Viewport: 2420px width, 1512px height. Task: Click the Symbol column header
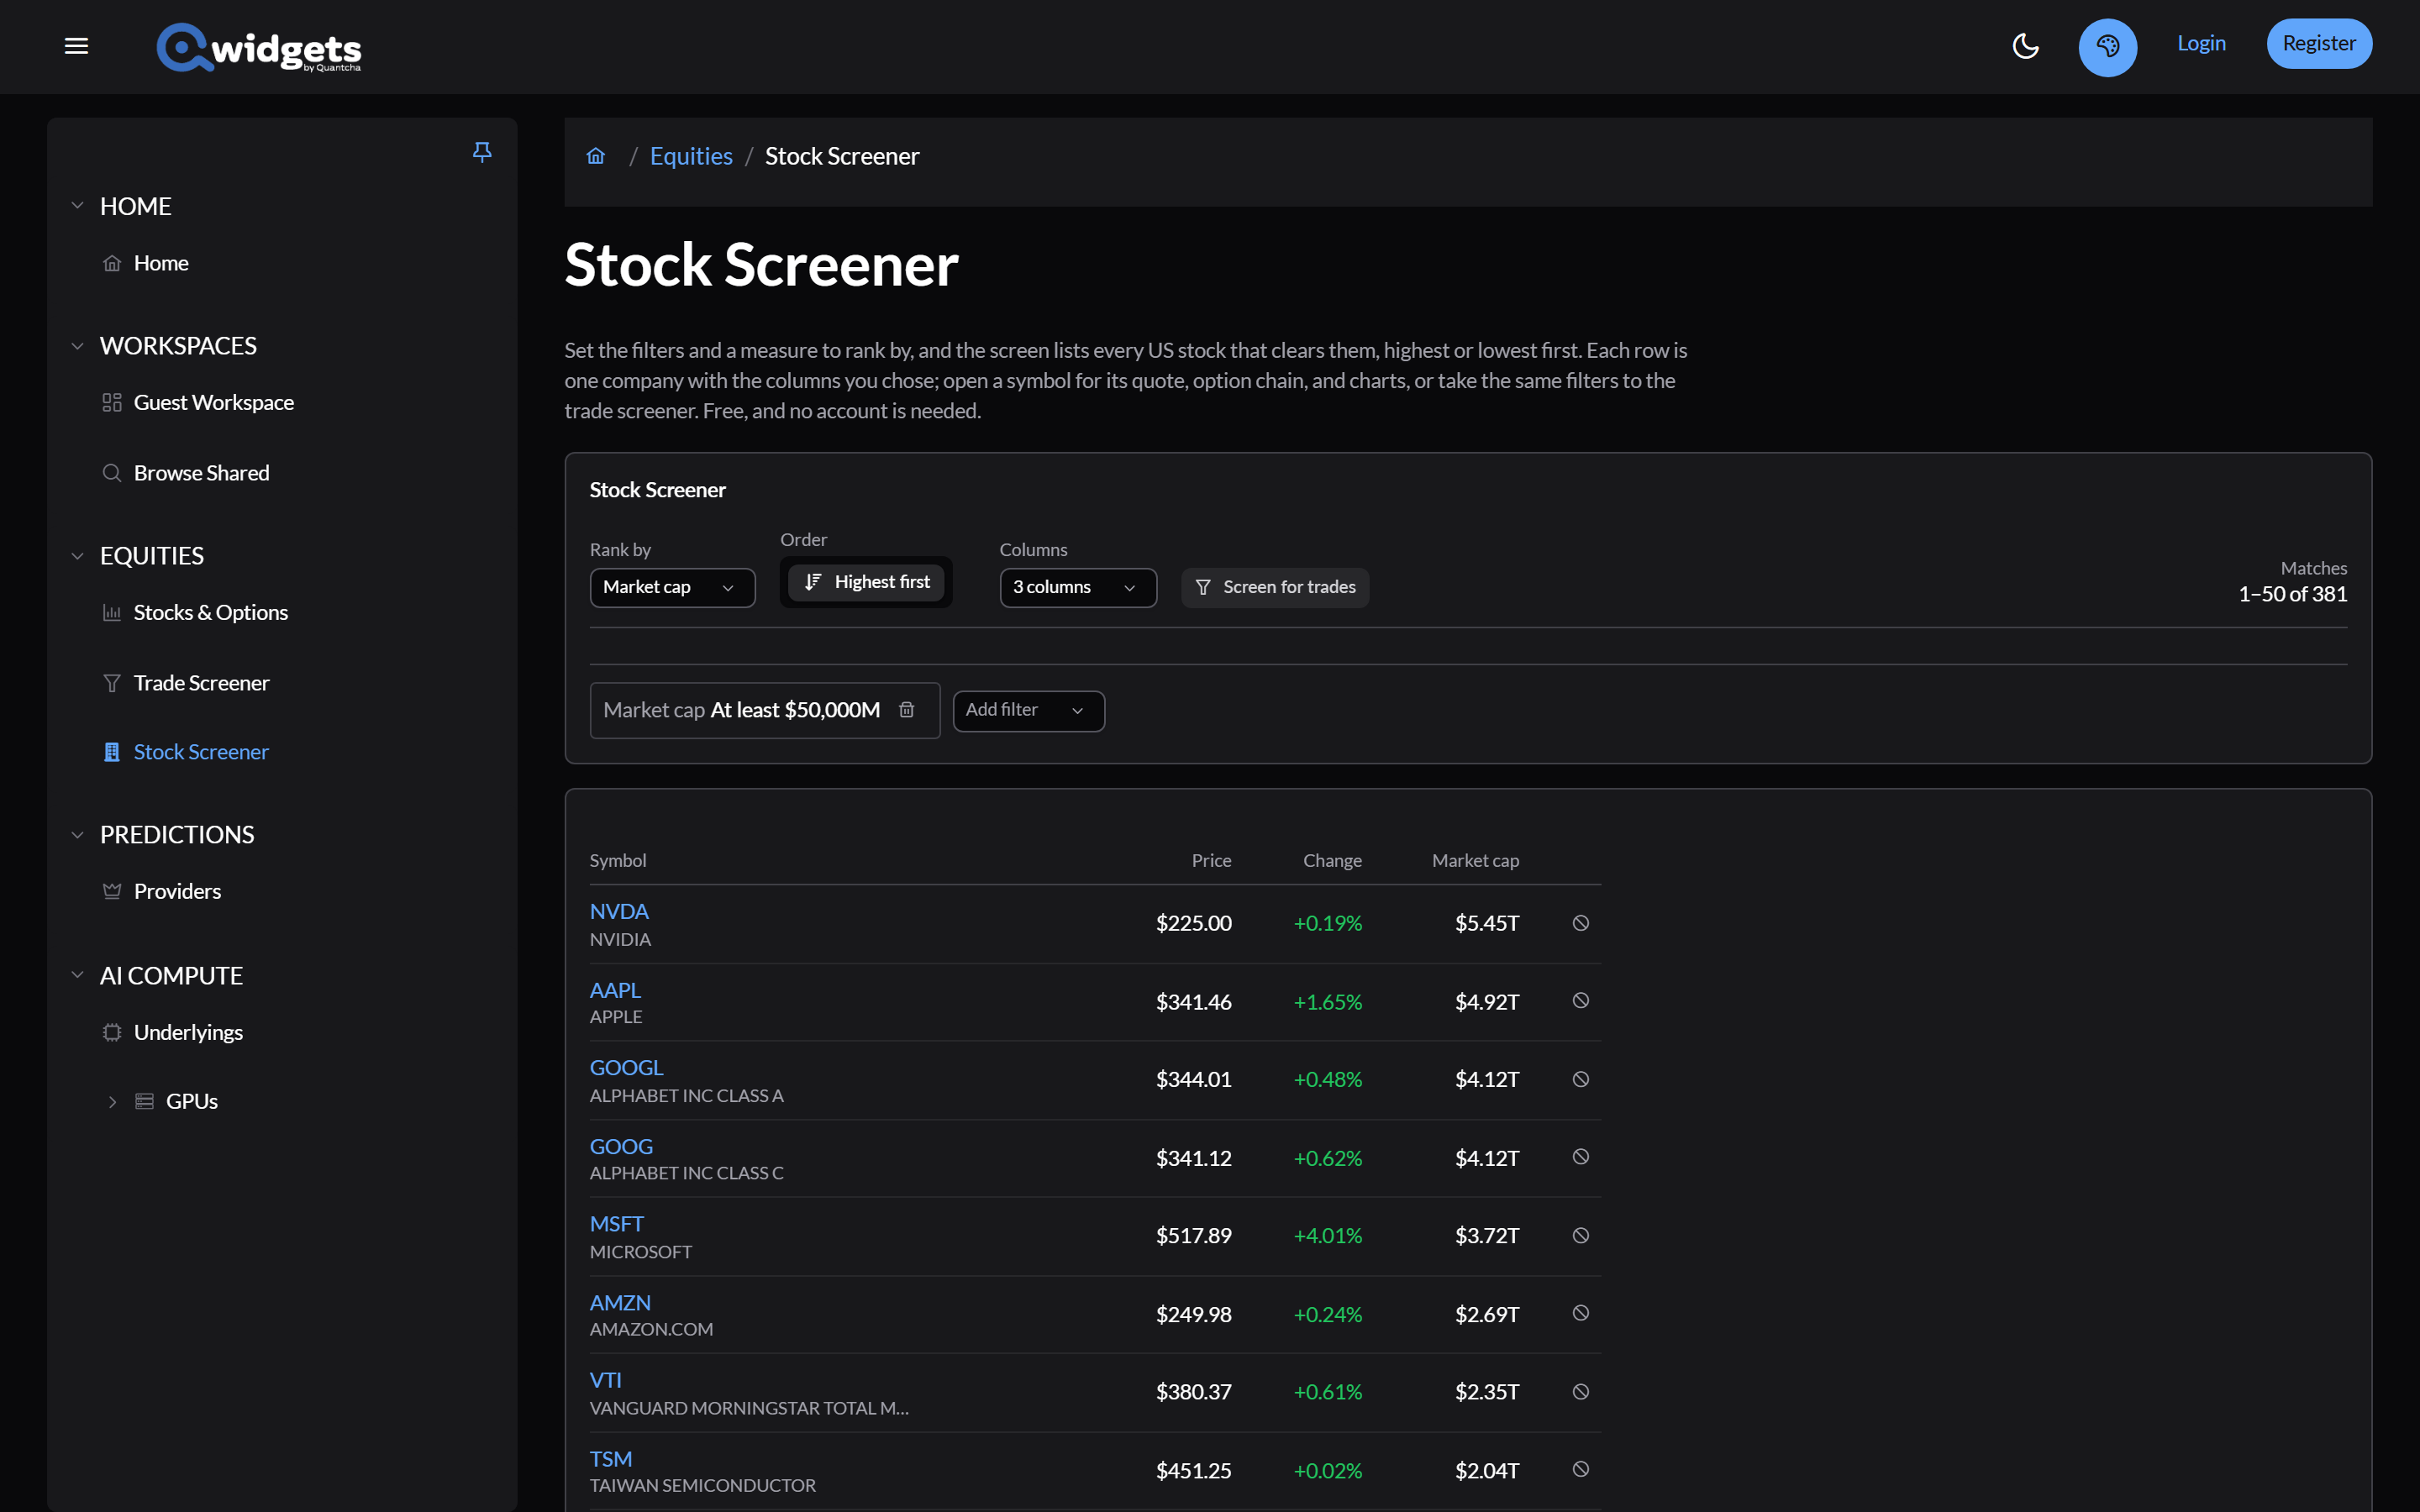point(618,861)
